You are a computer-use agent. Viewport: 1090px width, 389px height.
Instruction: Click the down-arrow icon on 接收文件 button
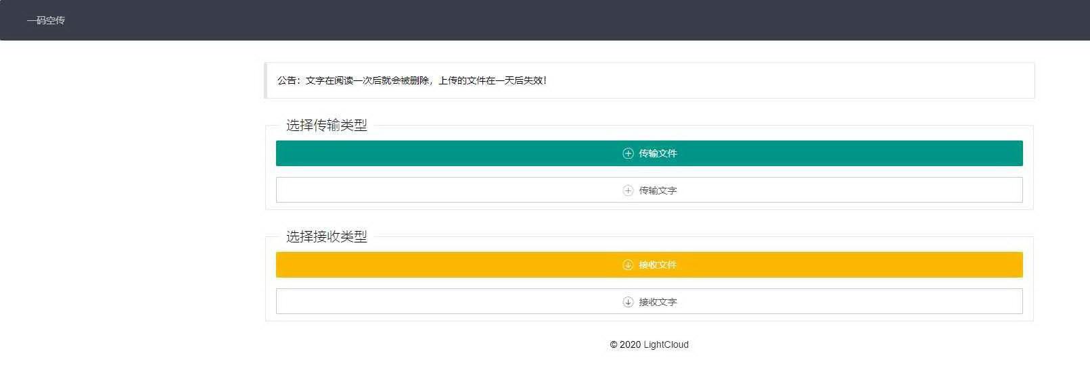628,265
